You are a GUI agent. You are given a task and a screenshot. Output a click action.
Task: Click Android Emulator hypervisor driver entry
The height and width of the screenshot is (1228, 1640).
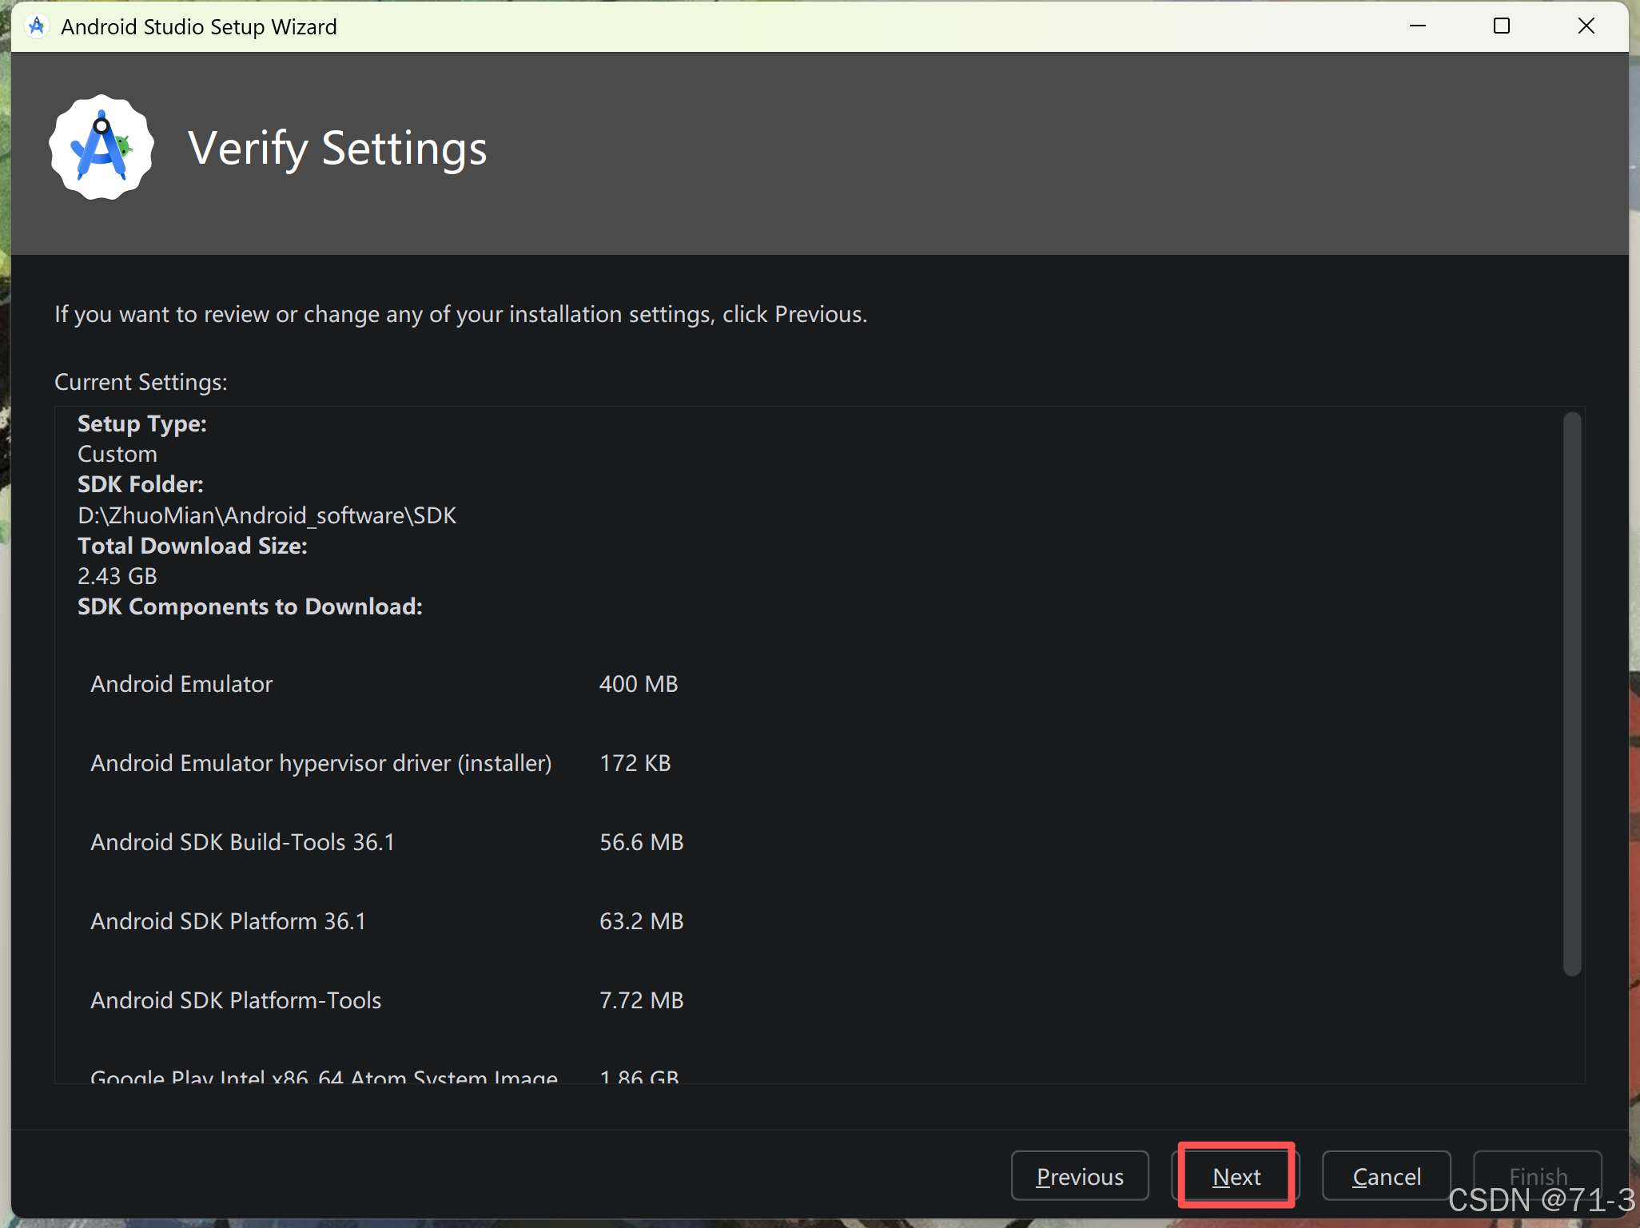tap(320, 763)
